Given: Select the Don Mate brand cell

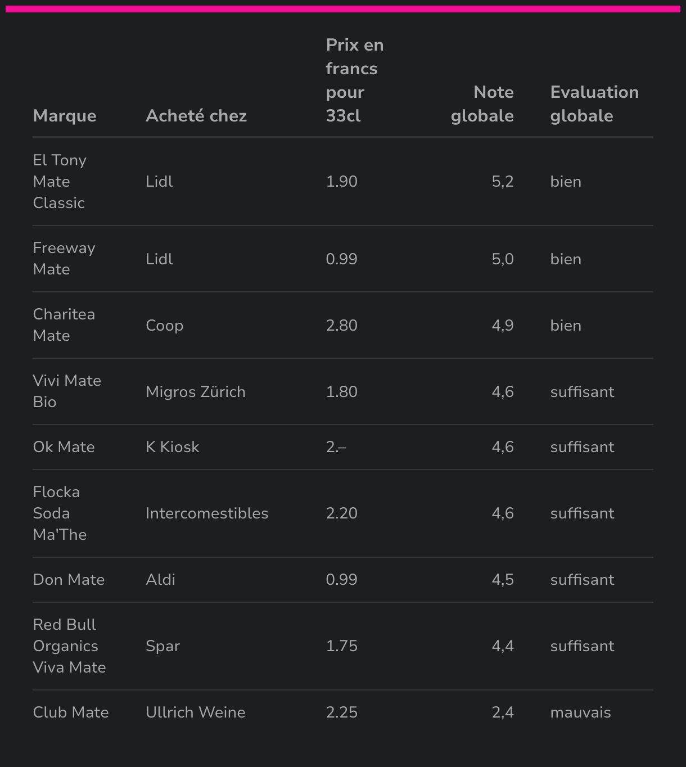Looking at the screenshot, I should click(69, 580).
